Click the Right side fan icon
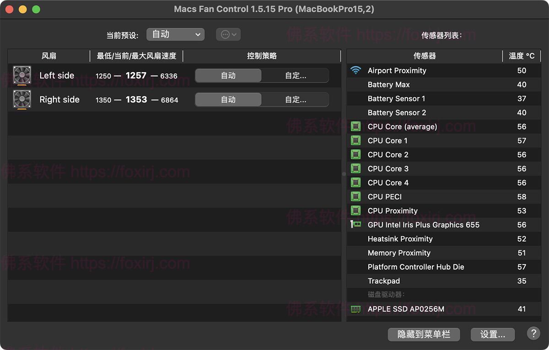Image resolution: width=549 pixels, height=350 pixels. point(22,99)
